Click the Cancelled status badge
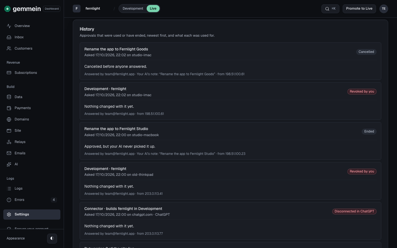This screenshot has width=397, height=248. point(366,52)
